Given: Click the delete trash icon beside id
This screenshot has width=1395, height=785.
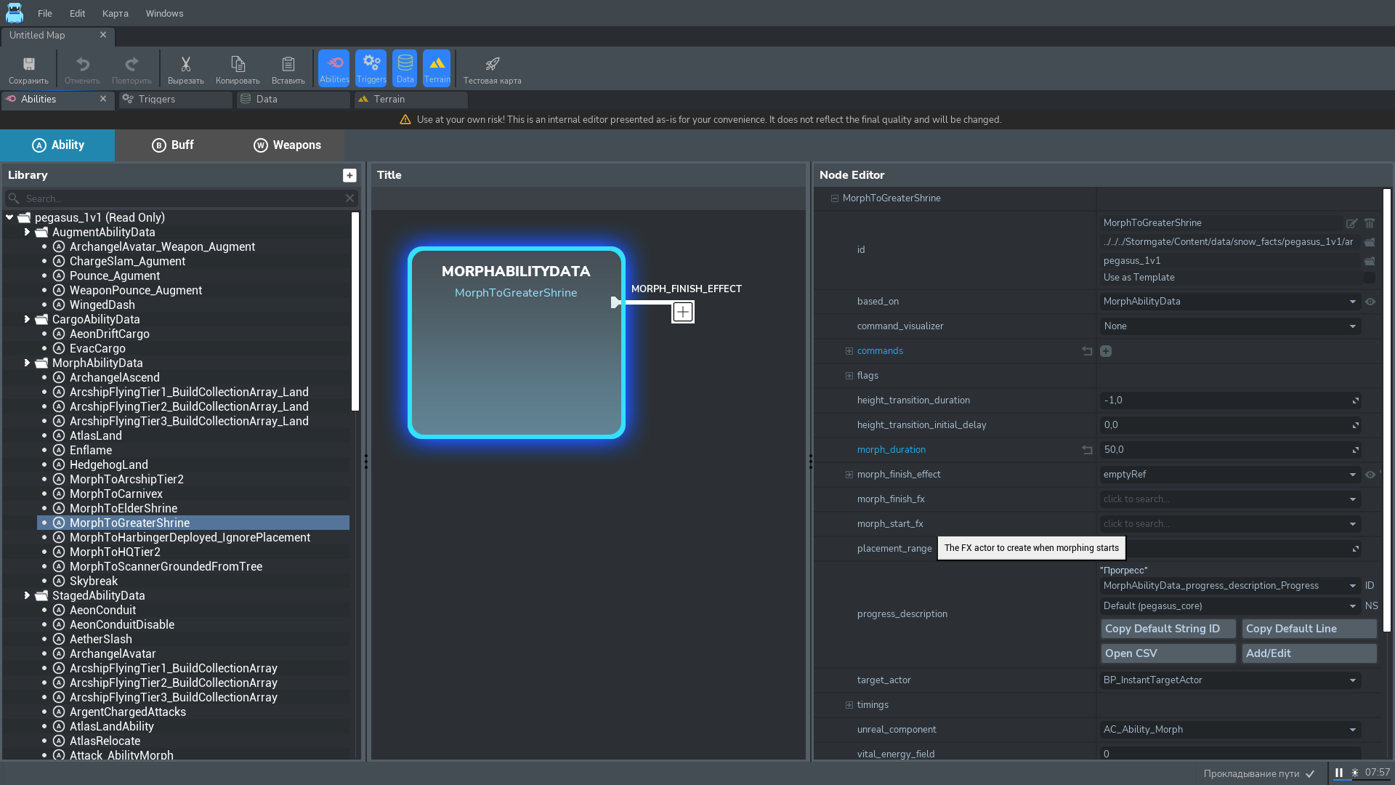Looking at the screenshot, I should 1370,223.
